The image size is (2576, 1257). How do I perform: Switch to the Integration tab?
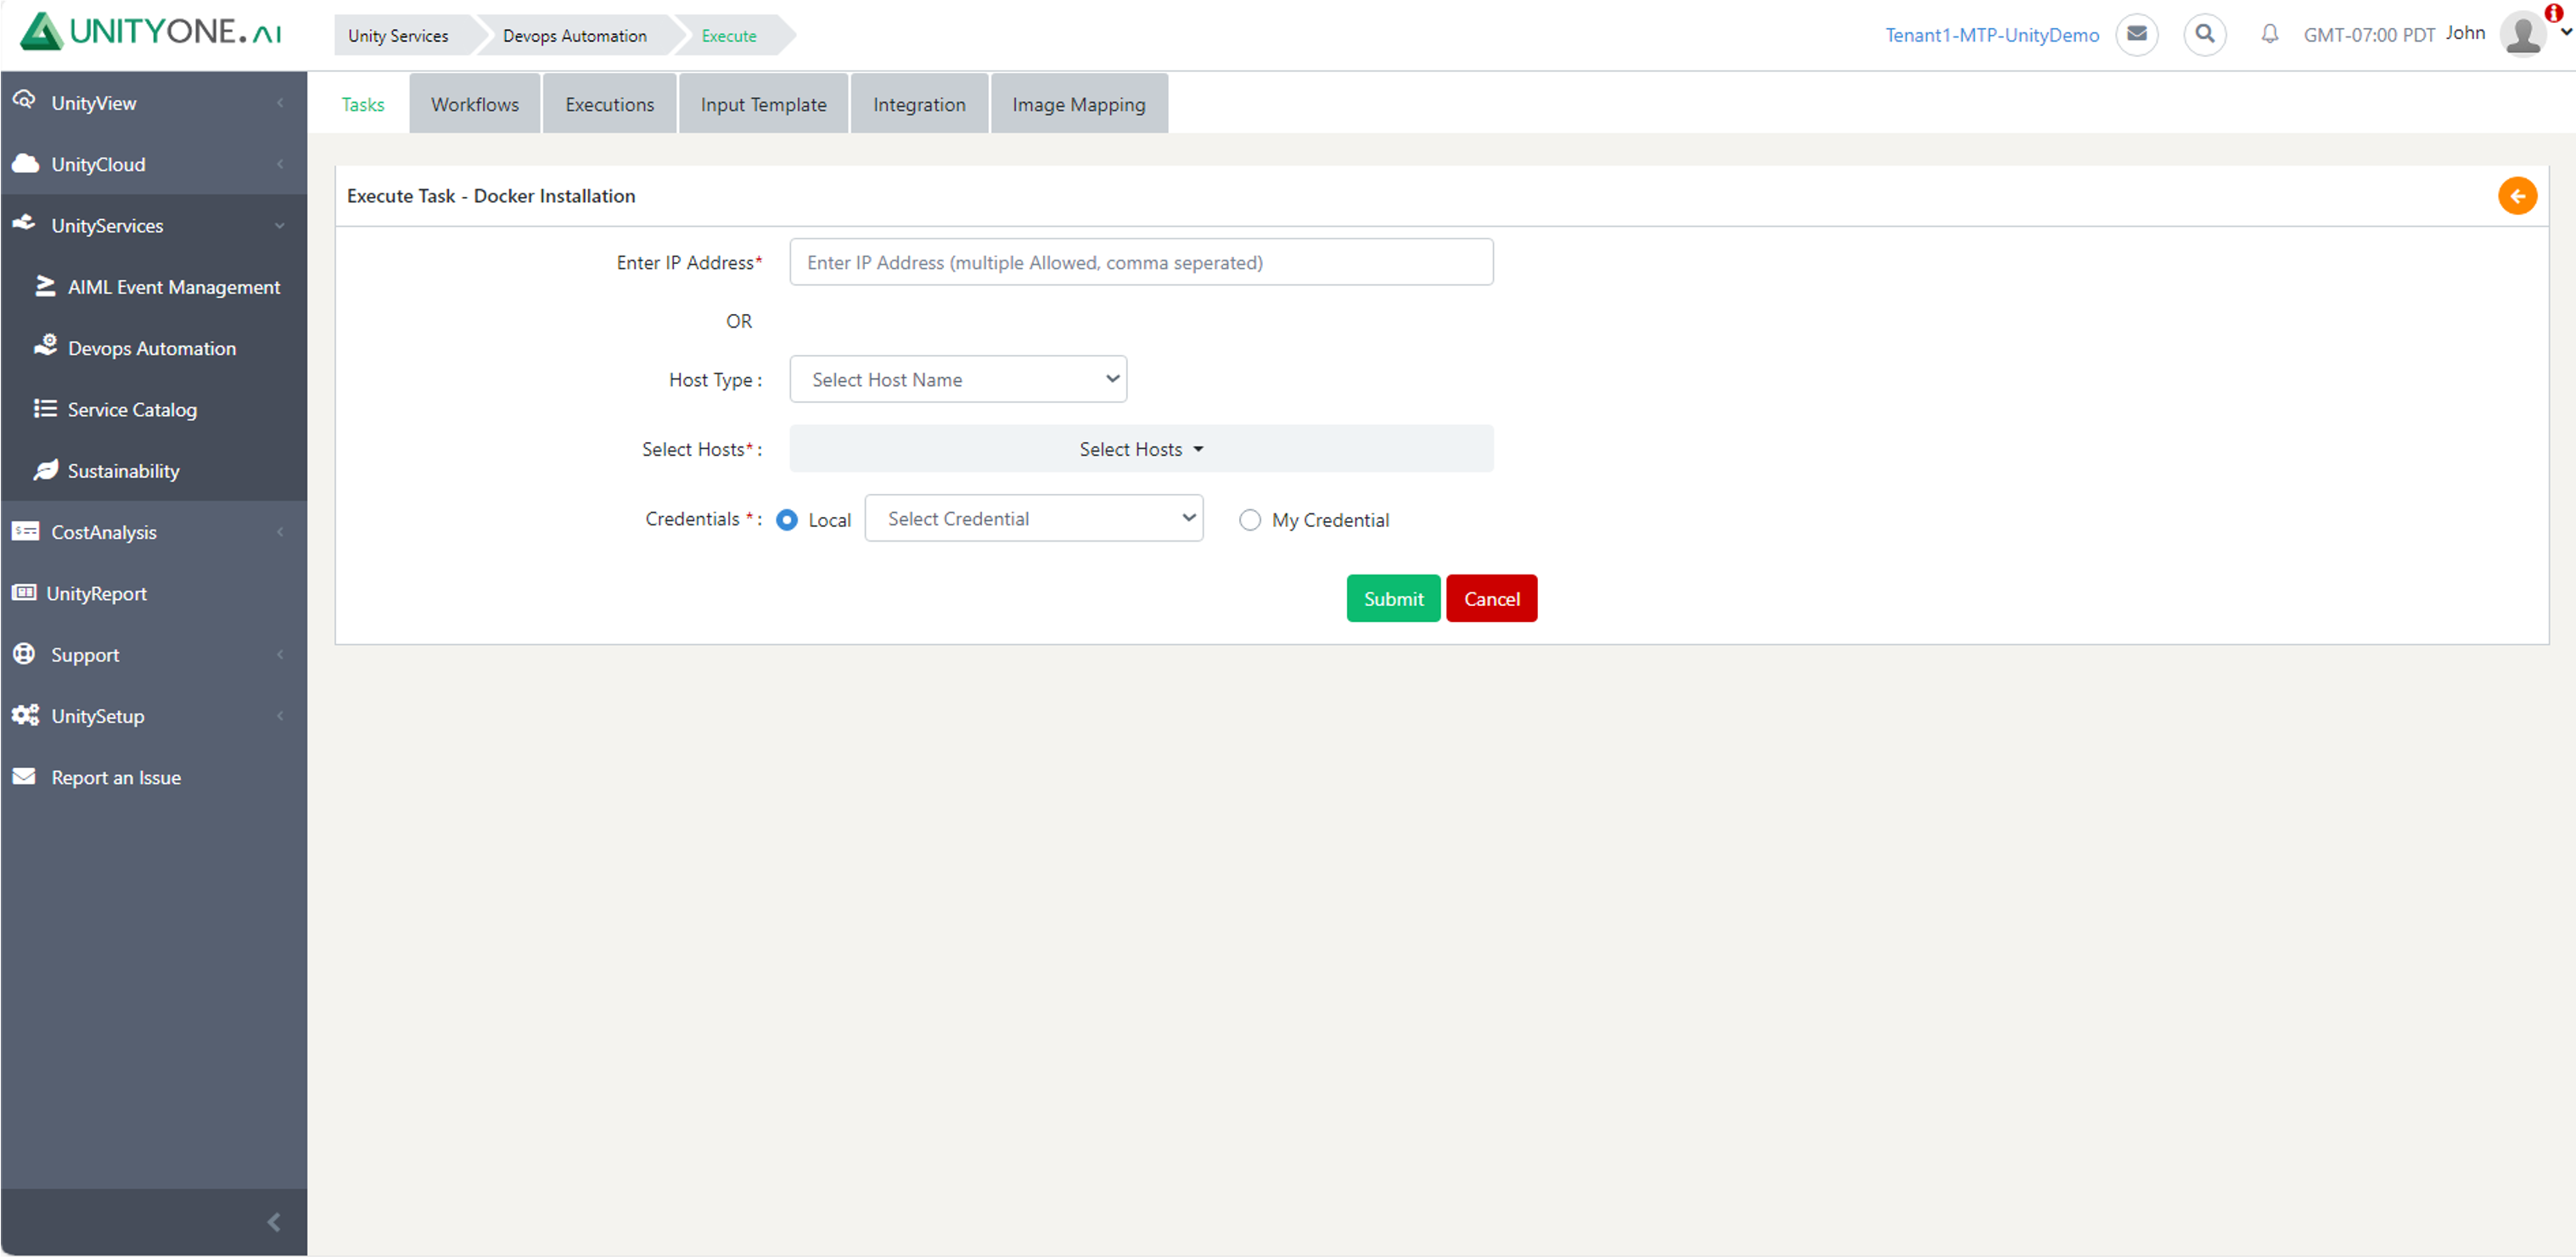pos(919,104)
